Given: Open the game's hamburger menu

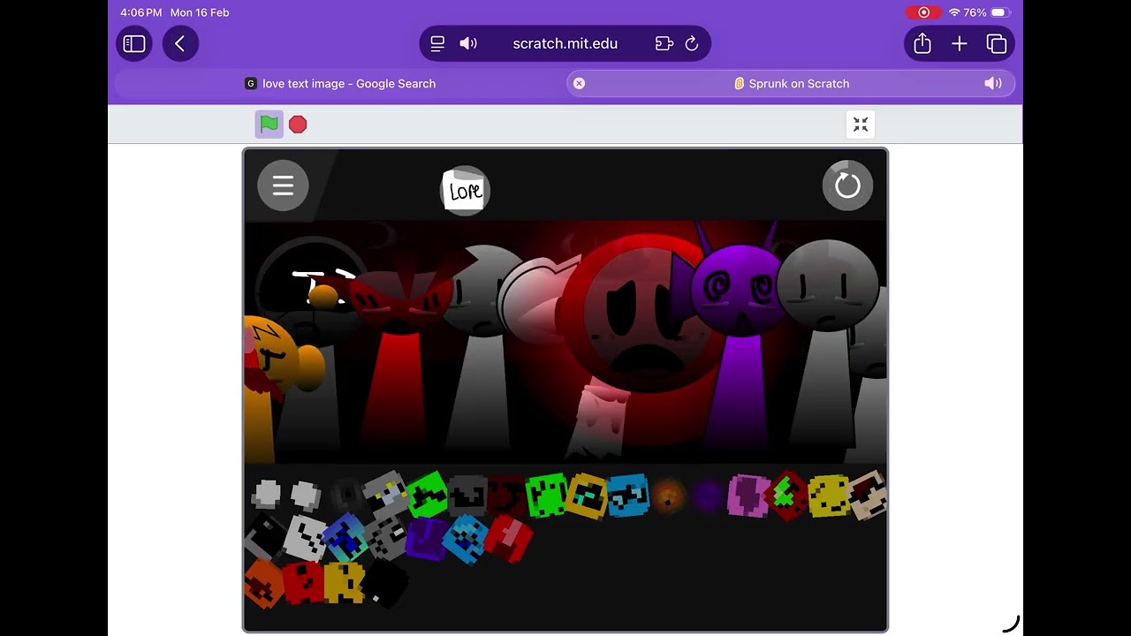Looking at the screenshot, I should pyautogui.click(x=283, y=185).
